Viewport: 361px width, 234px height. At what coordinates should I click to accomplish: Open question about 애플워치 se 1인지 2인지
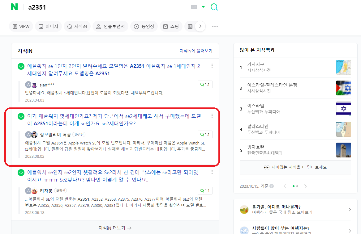point(114,70)
